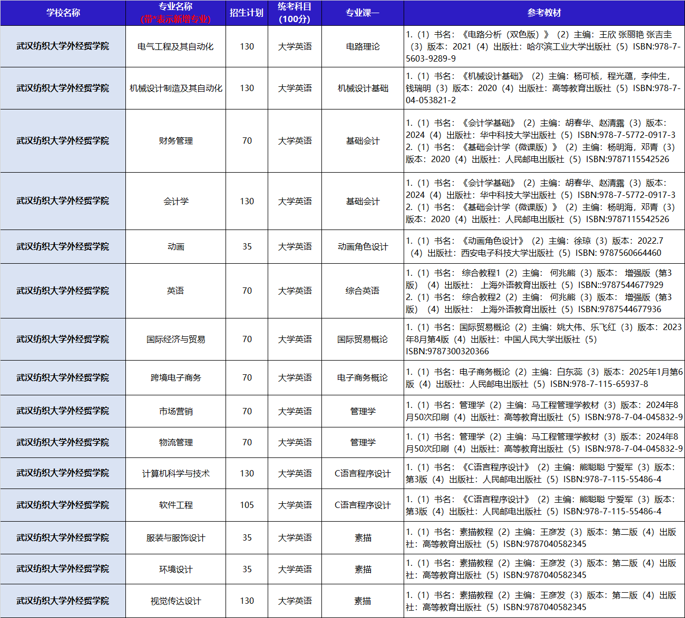
Task: Select the 计算机科学与技术 major cell
Action: pyautogui.click(x=175, y=473)
